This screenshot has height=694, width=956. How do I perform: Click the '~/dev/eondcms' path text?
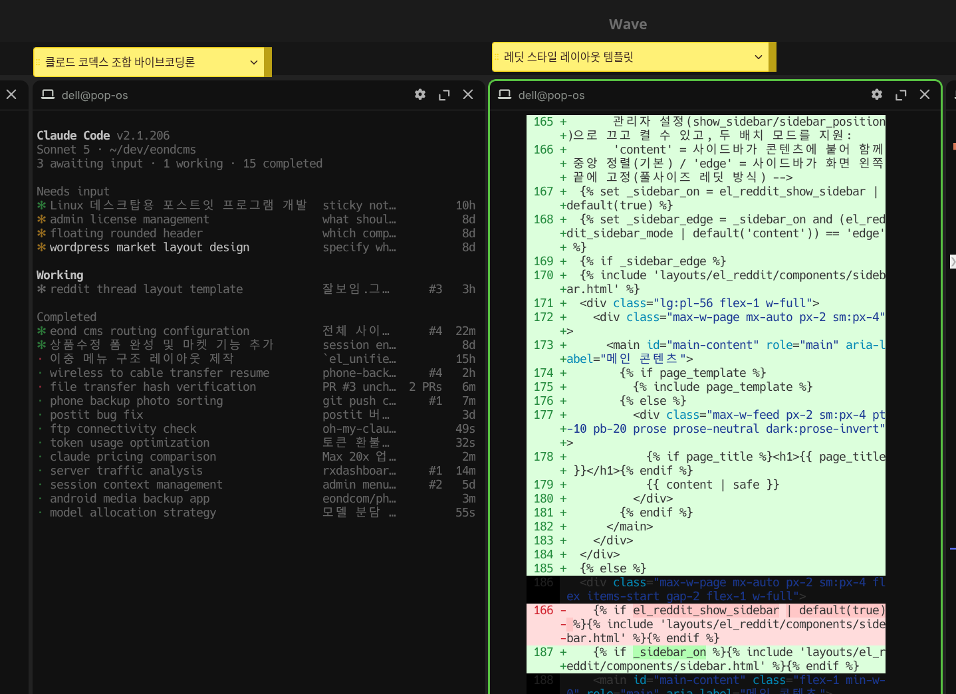pos(153,150)
